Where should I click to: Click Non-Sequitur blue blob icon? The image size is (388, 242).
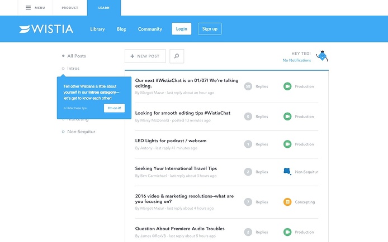tap(287, 171)
